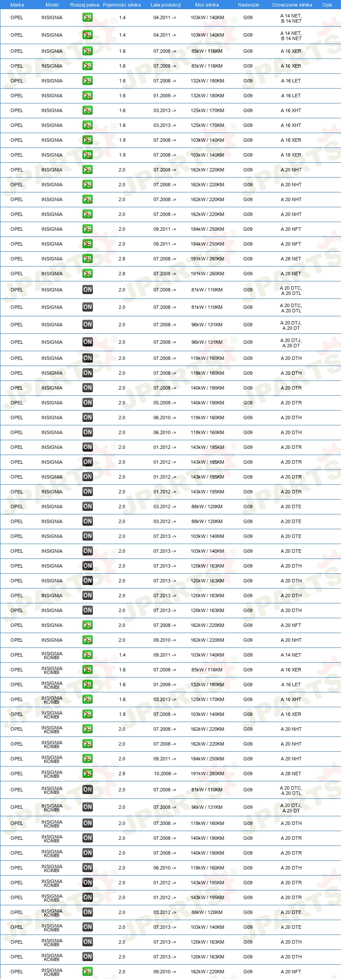Click the Rodzaj paliwa column header
This screenshot has width=341, height=979.
point(85,5)
